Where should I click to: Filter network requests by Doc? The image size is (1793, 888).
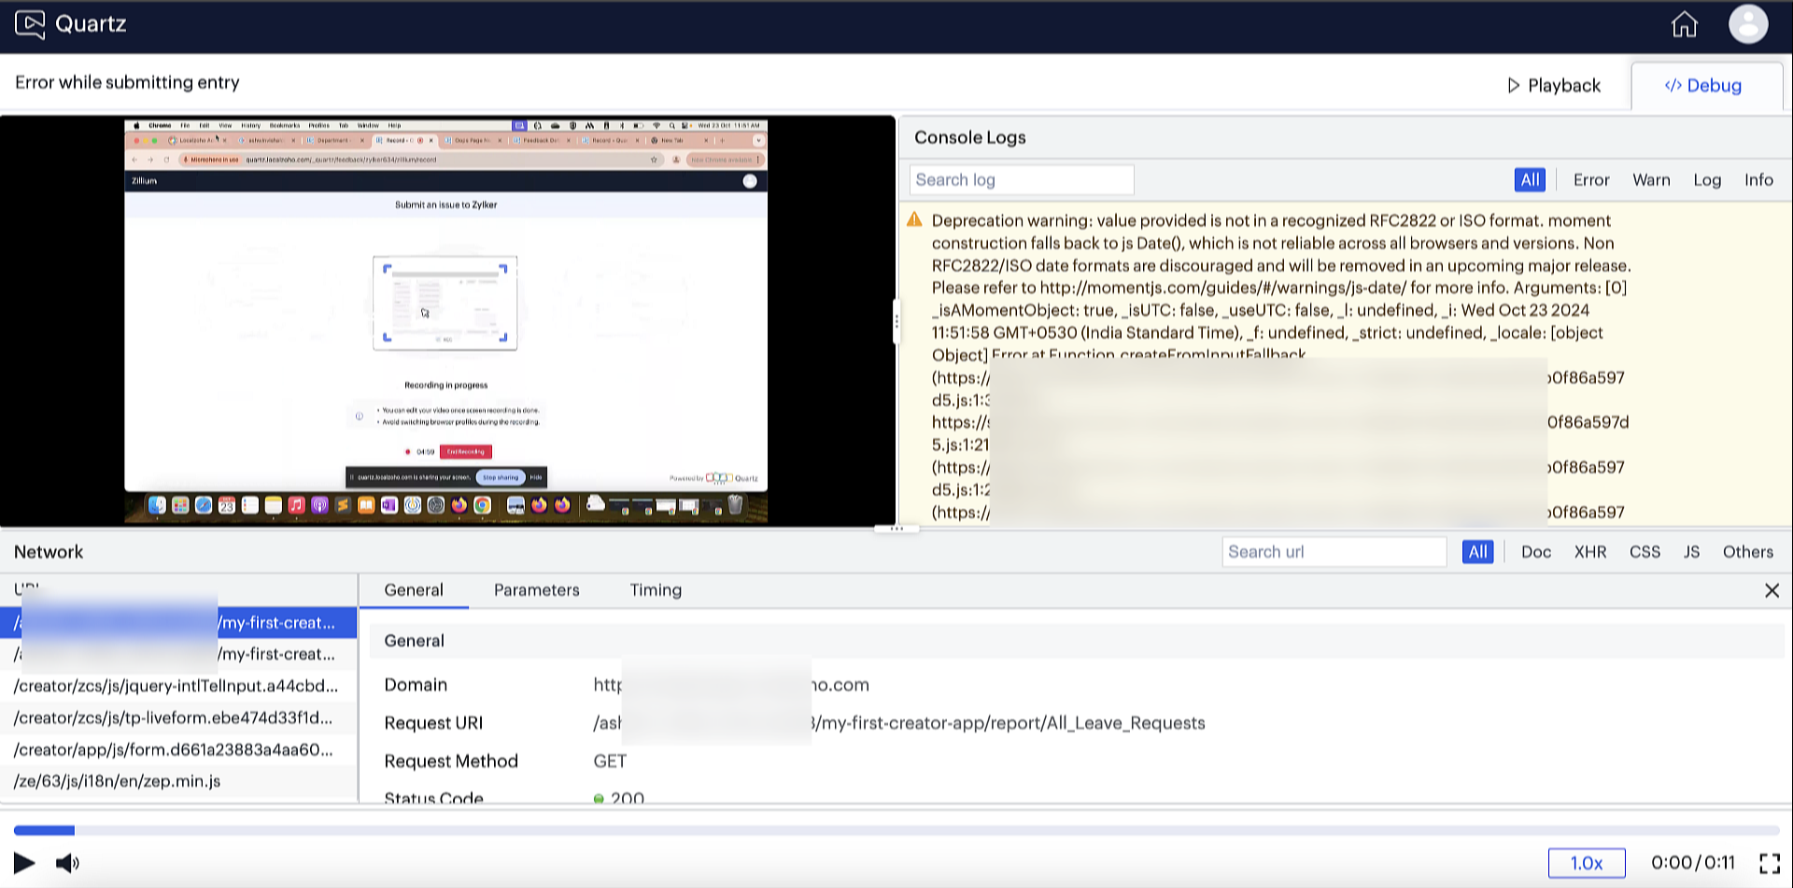(1536, 552)
